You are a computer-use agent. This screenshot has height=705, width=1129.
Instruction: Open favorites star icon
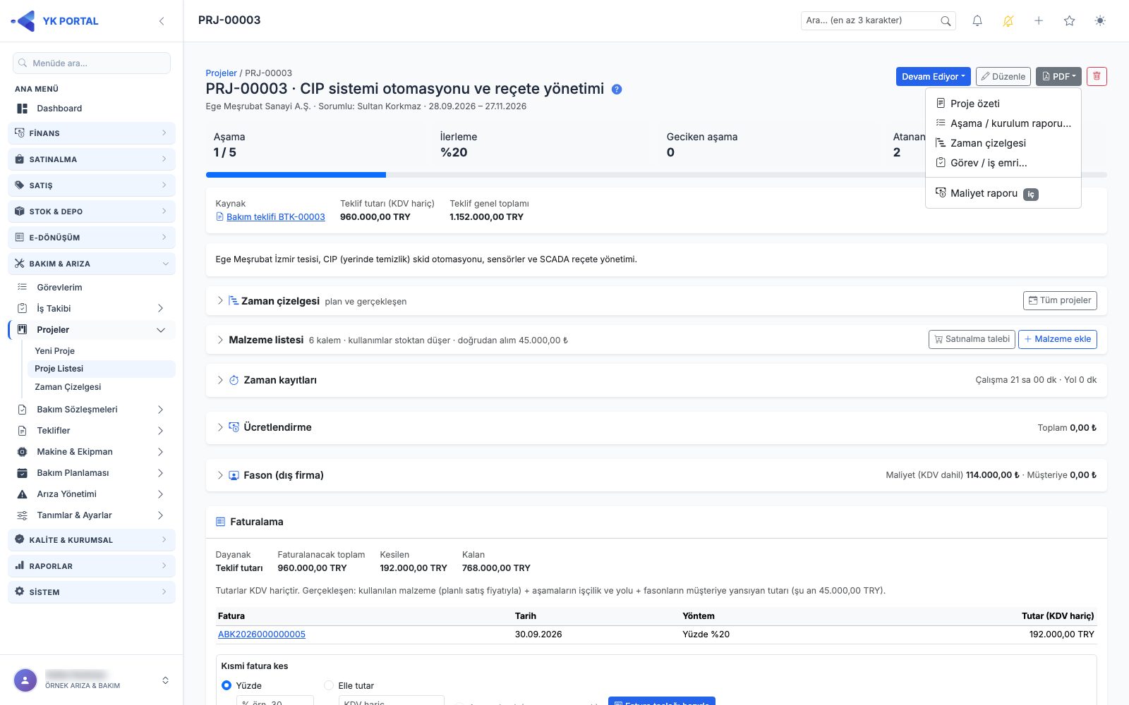pos(1070,21)
